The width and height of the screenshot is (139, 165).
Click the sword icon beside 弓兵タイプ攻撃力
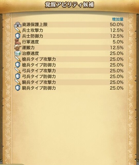[x=18, y=71]
